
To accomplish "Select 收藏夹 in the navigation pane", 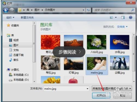I will click(x=15, y=25).
